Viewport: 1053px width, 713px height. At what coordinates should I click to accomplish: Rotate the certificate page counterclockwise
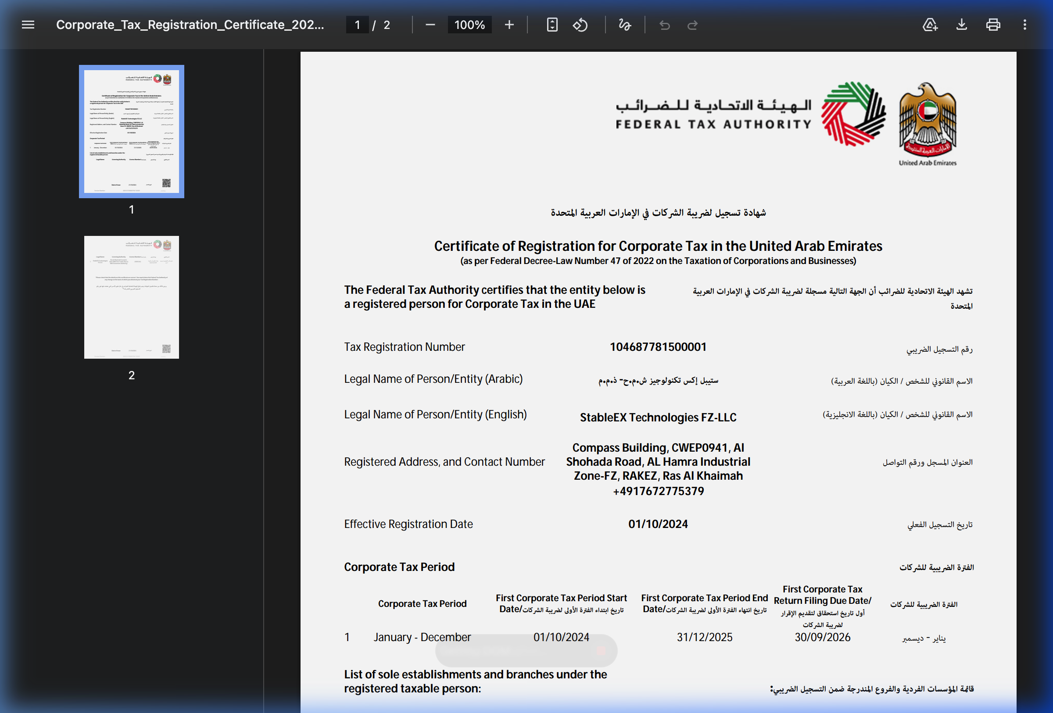point(580,25)
